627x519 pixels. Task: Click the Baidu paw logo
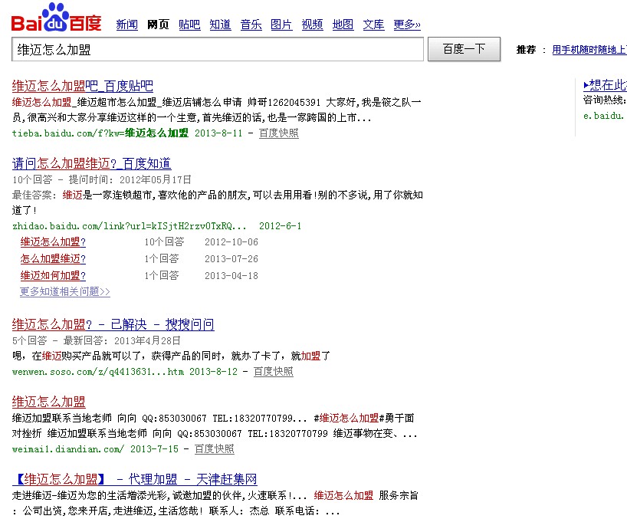click(56, 18)
